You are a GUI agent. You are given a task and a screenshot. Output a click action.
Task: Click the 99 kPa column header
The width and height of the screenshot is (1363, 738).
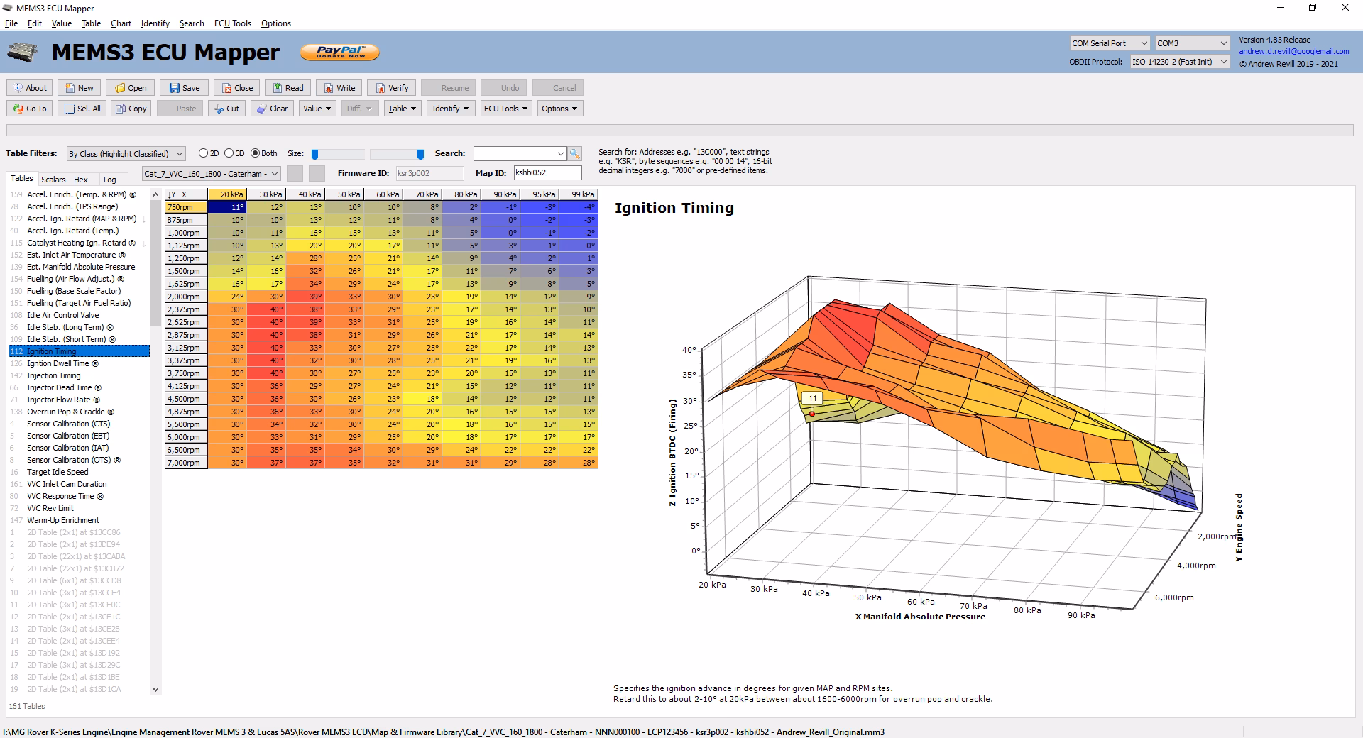pos(579,194)
